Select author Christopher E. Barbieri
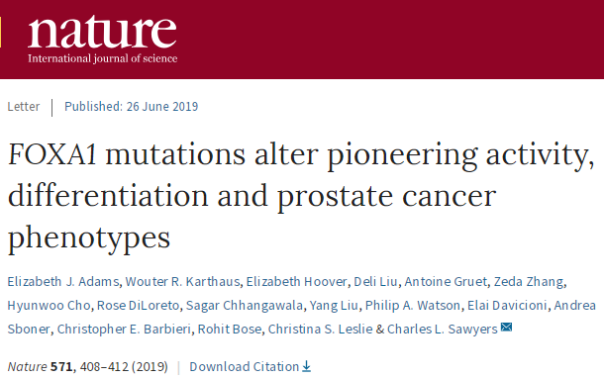 pyautogui.click(x=124, y=330)
